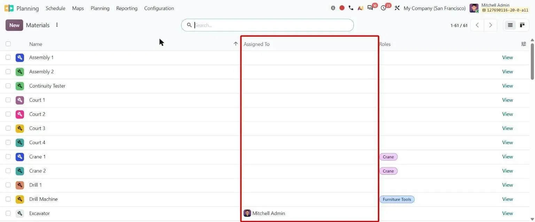This screenshot has width=535, height=222.
Task: Click the Crane role tag on Crane 1
Action: coord(388,157)
